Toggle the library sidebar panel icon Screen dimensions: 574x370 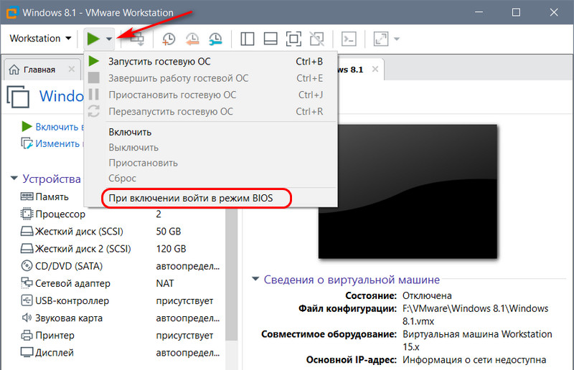click(x=247, y=39)
